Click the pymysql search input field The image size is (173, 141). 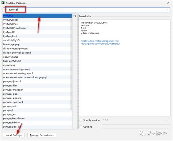(86, 10)
